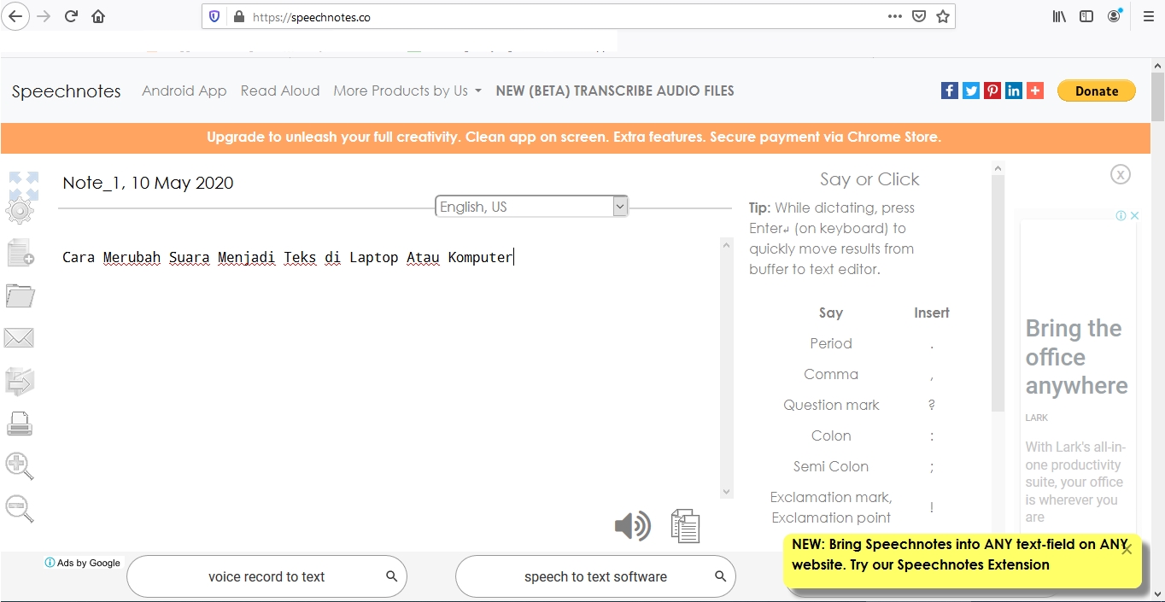Open the Android App link

click(184, 91)
